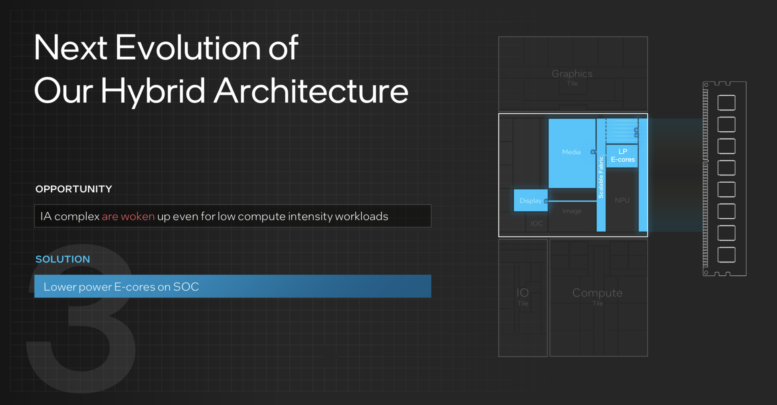Select the vertical Scalable Fabric bar
The height and width of the screenshot is (405, 777).
(x=601, y=175)
